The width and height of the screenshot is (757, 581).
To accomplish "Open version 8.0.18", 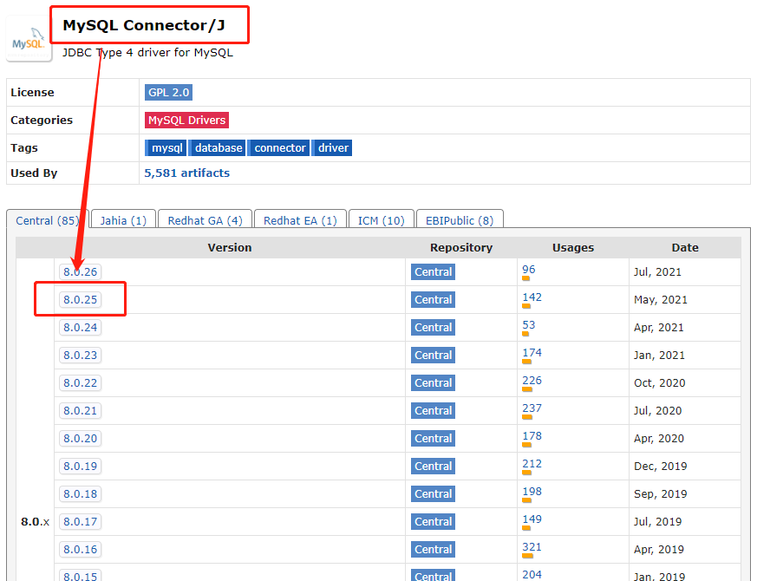I will tap(80, 494).
